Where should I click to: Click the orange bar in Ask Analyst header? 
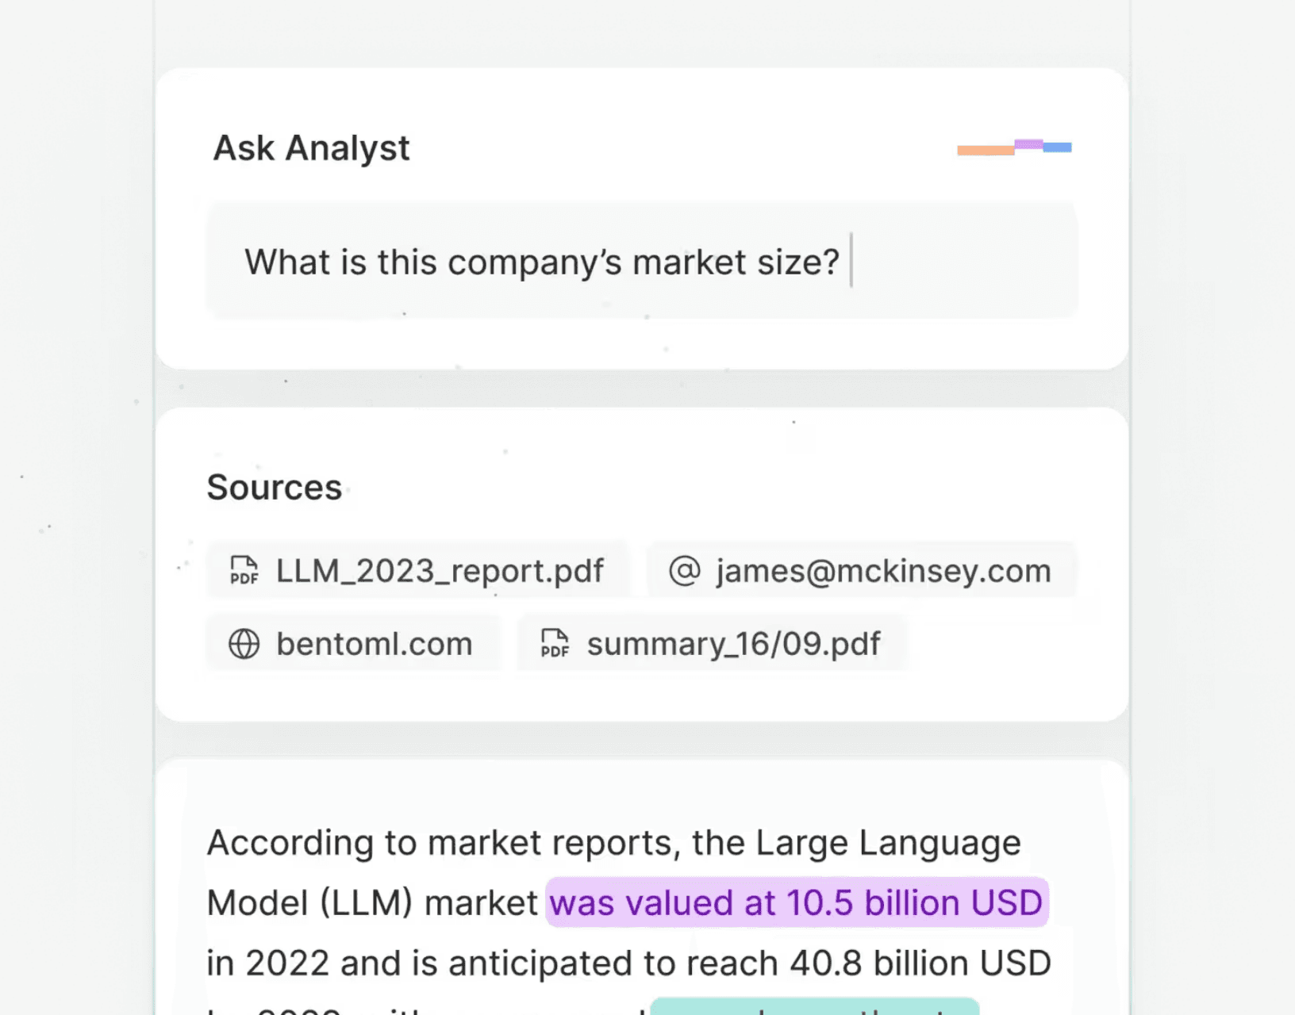click(985, 150)
